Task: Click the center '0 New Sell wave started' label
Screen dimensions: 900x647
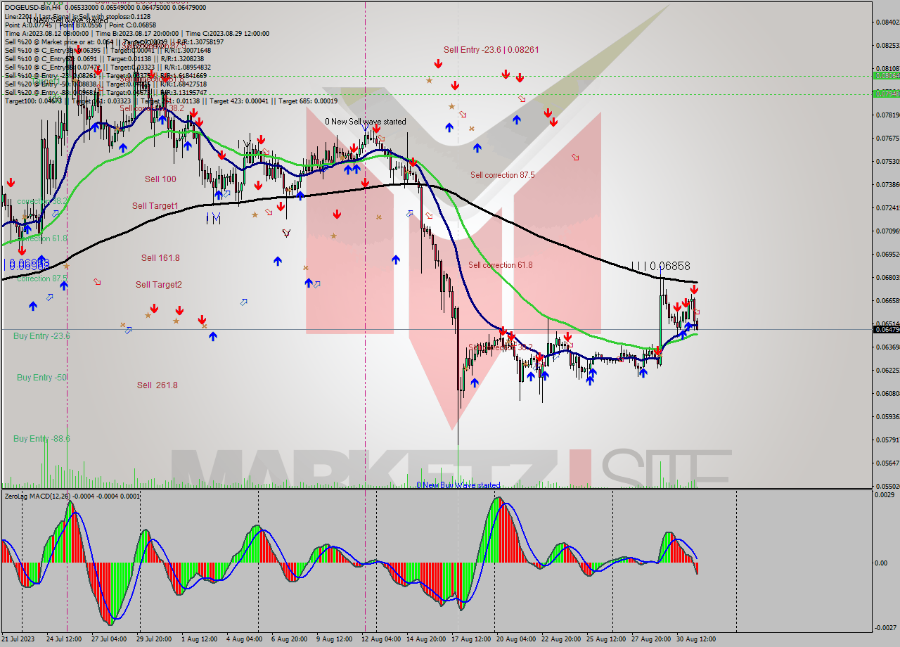Action: 366,122
